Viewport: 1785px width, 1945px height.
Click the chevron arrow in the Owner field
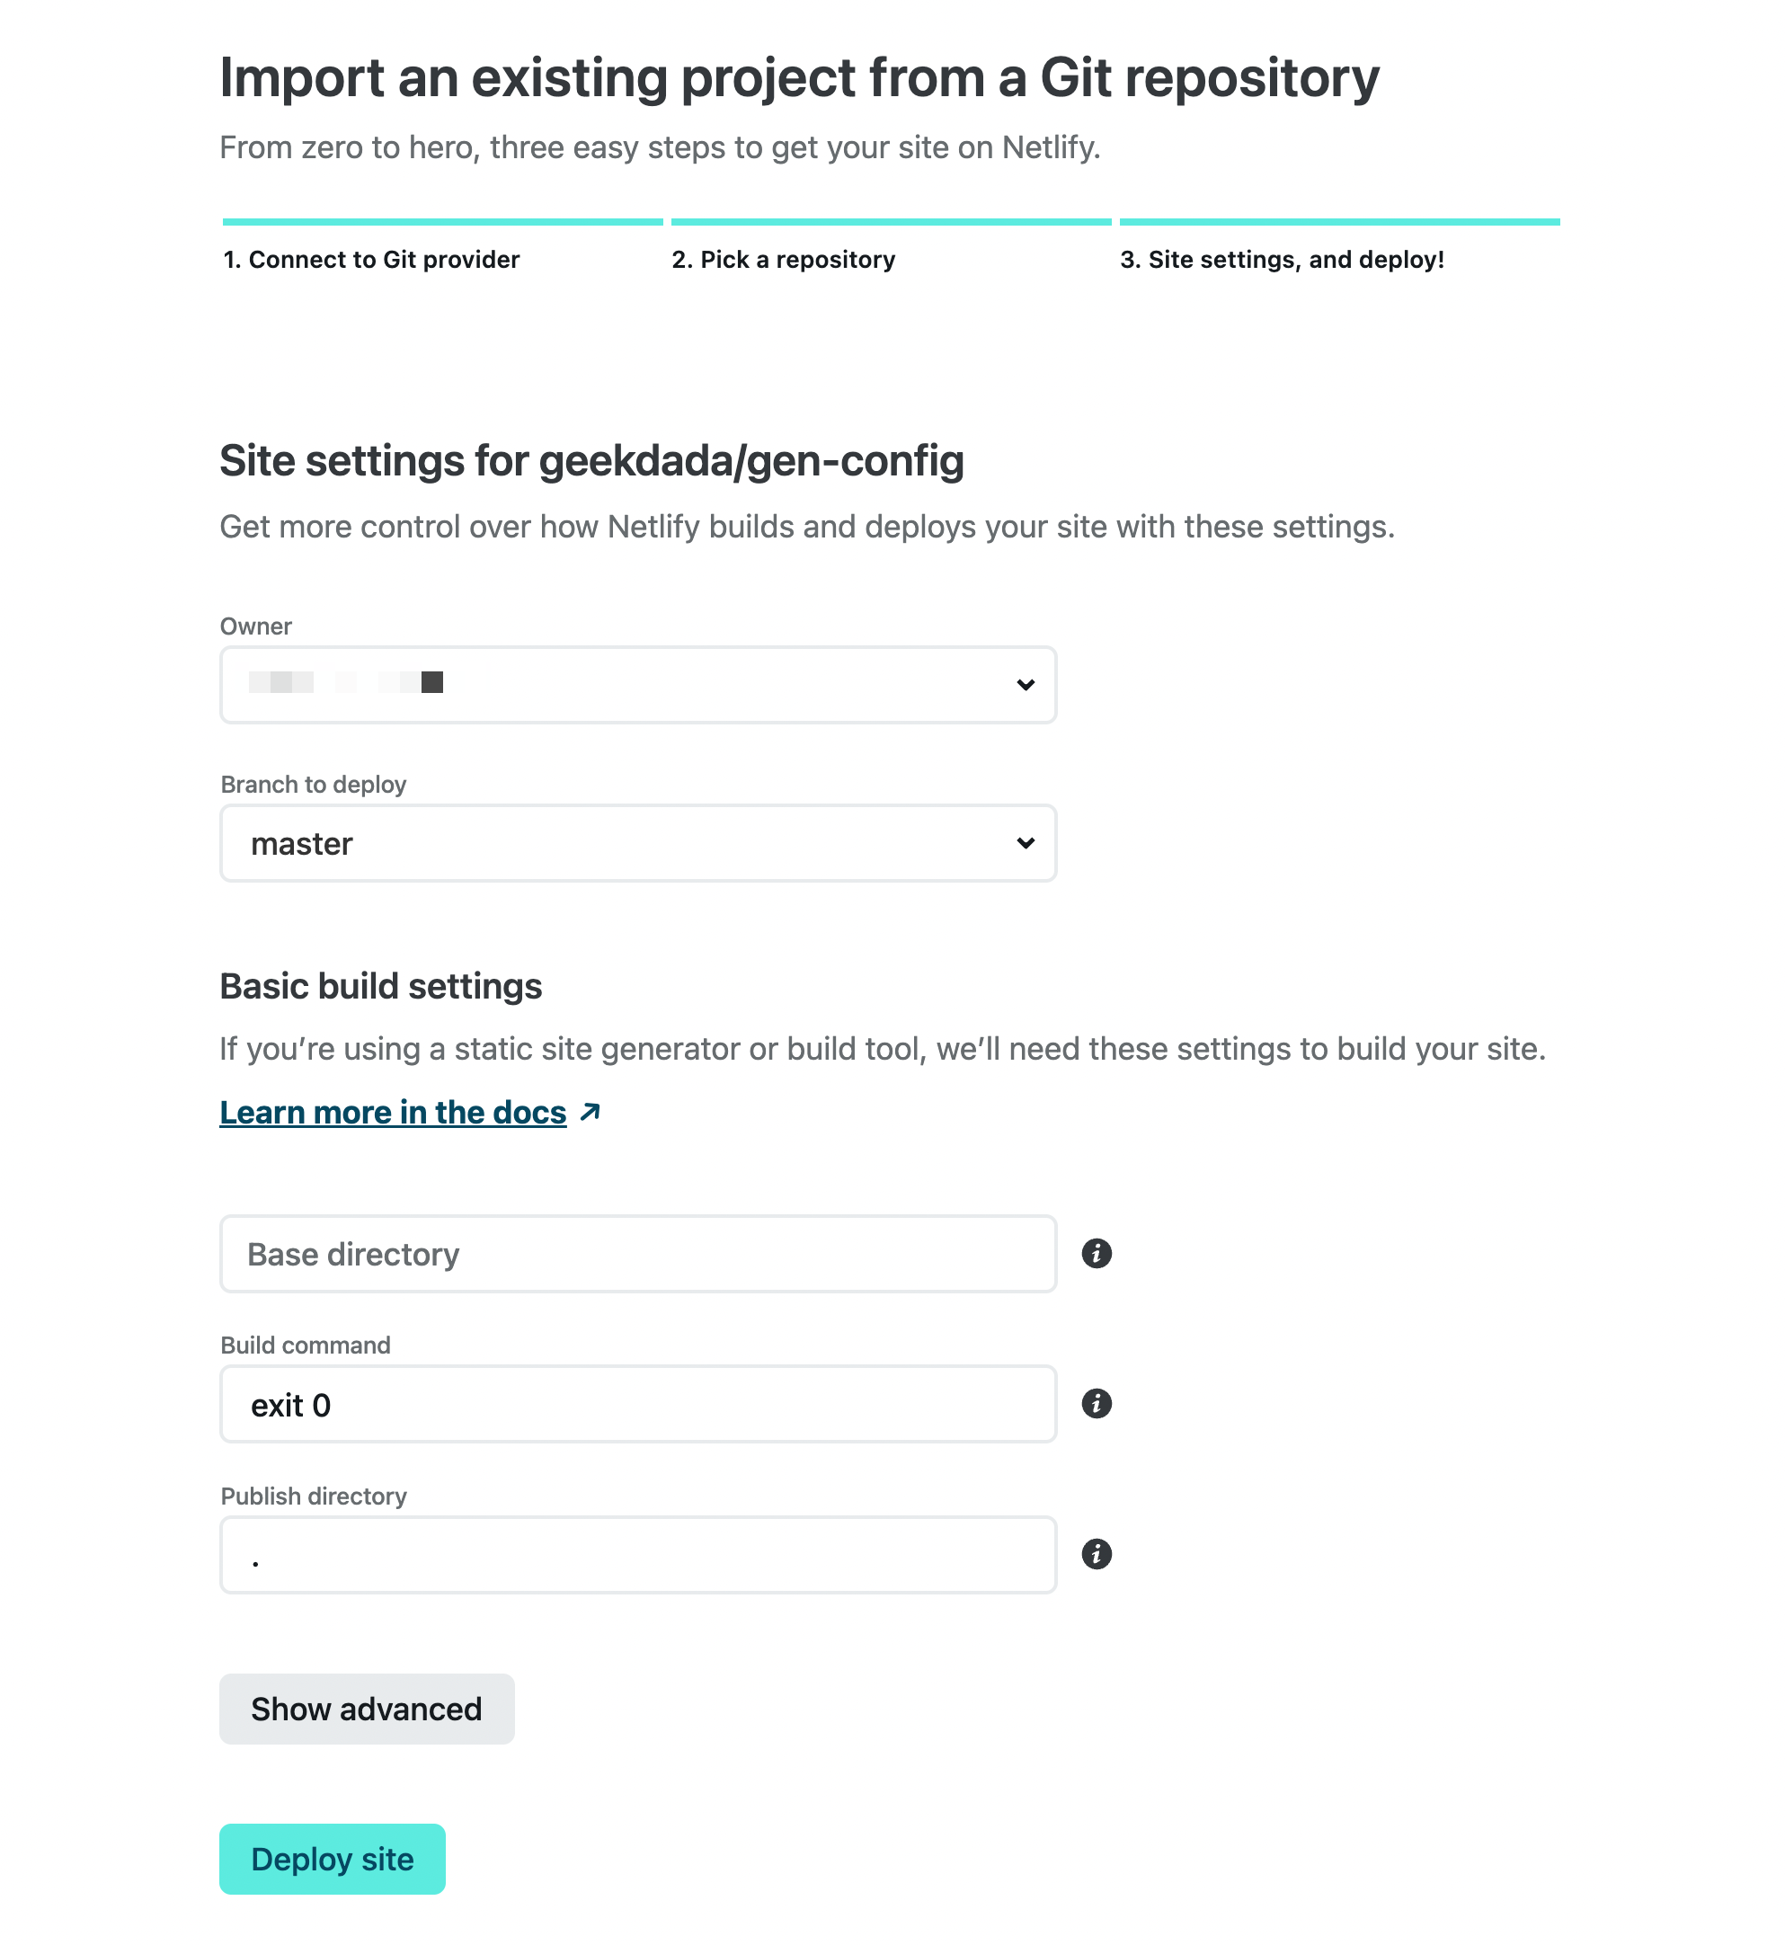(x=1026, y=685)
